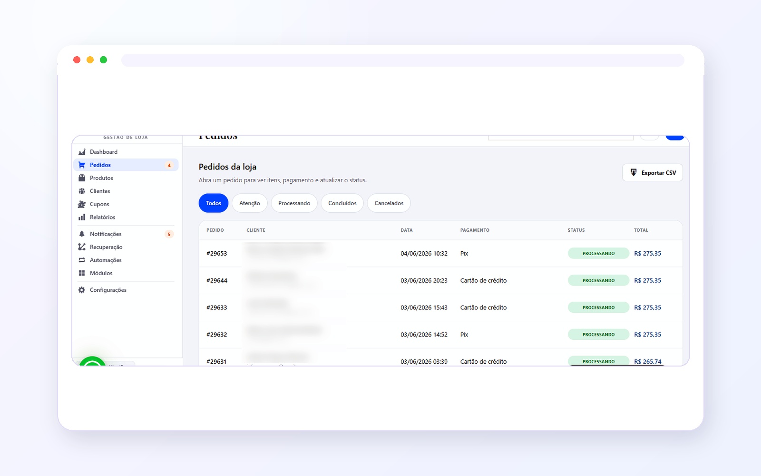
Task: Select the Pedidos shopping cart icon
Action: (x=82, y=165)
